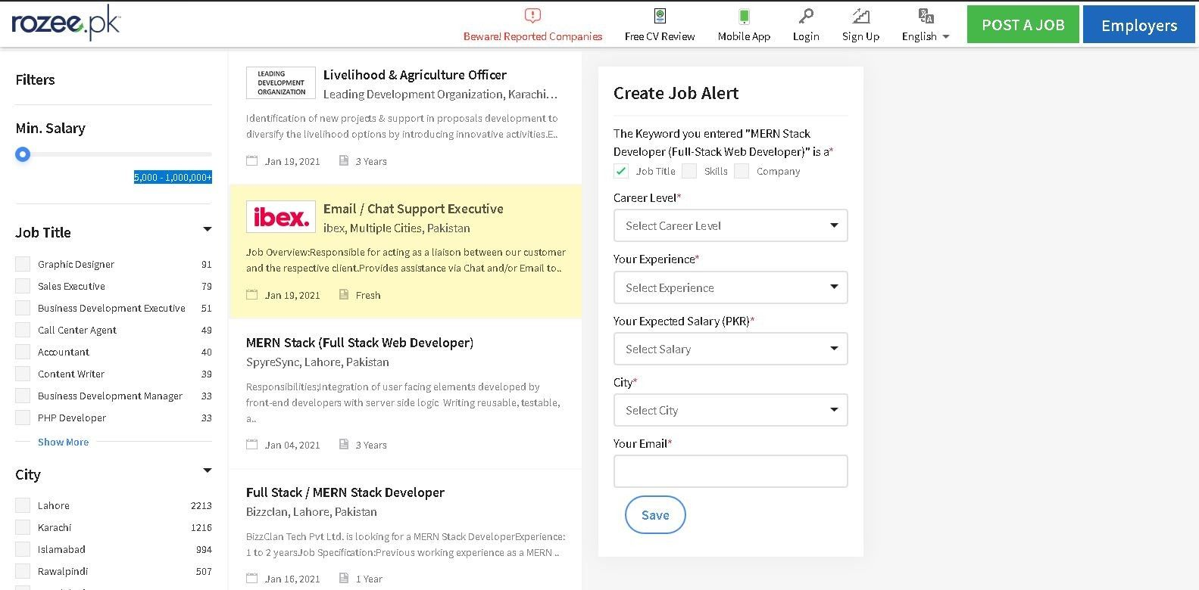Image resolution: width=1199 pixels, height=590 pixels.
Task: Check the Company keyword type
Action: [742, 171]
